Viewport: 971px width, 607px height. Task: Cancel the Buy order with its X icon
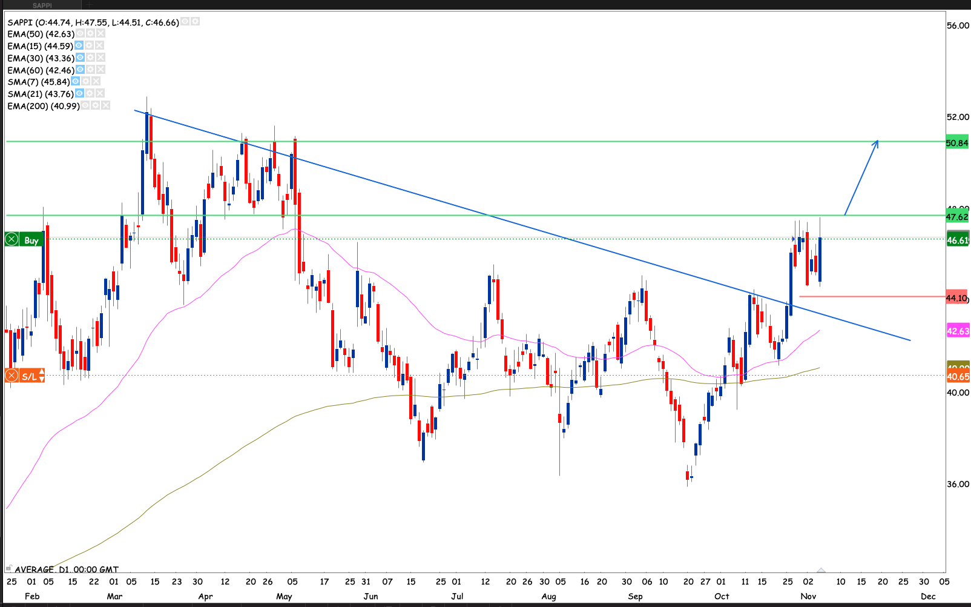click(12, 240)
